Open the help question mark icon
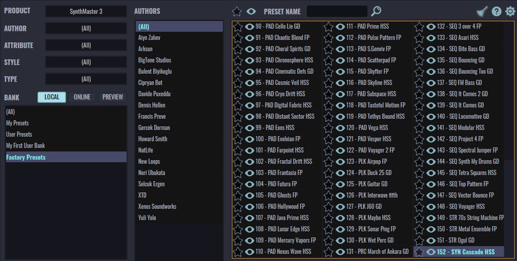517x261 pixels. pos(496,12)
